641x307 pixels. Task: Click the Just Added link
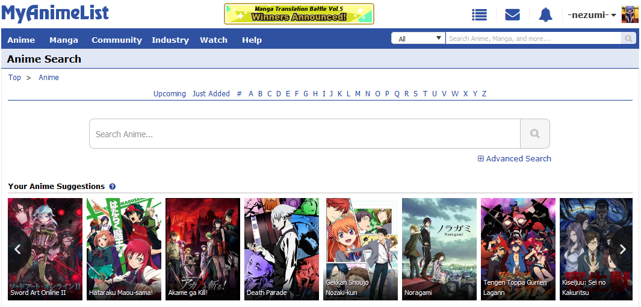(x=211, y=93)
